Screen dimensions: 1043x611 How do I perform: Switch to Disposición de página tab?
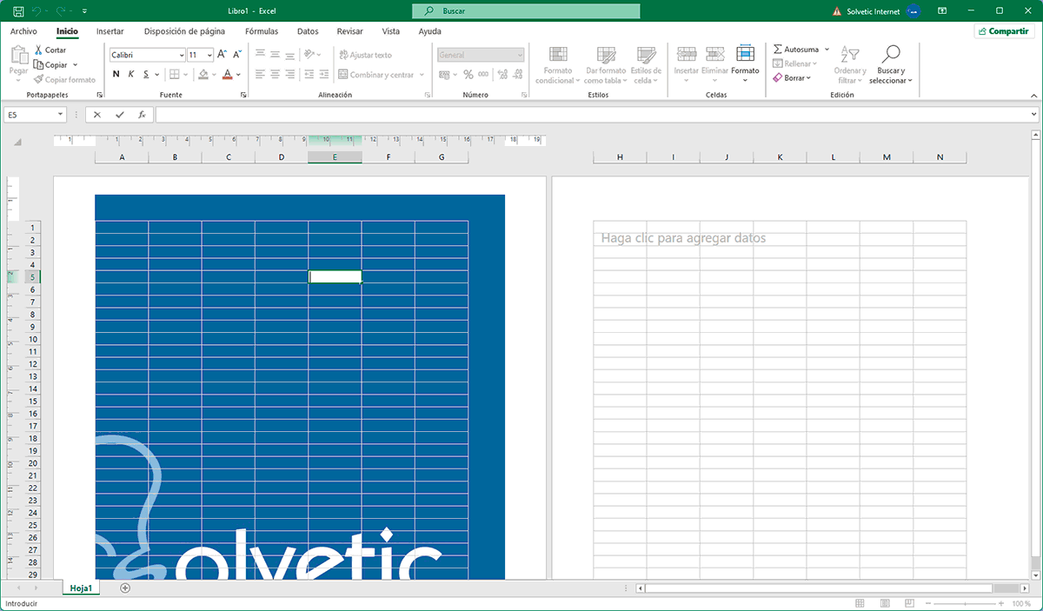coord(184,31)
